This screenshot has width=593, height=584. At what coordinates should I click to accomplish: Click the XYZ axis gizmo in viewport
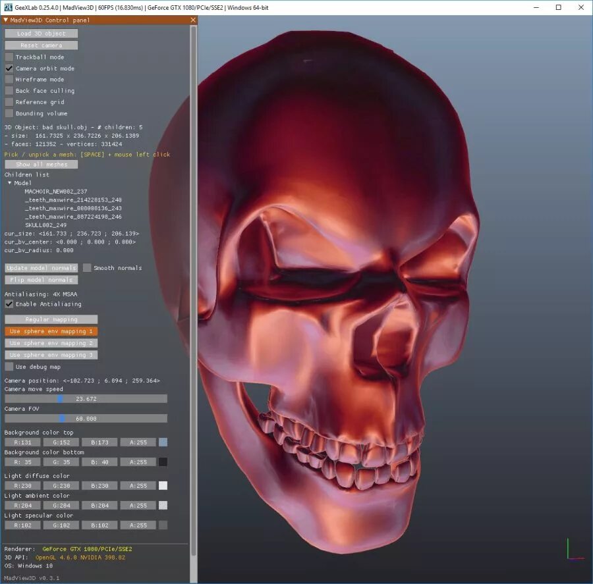point(575,549)
